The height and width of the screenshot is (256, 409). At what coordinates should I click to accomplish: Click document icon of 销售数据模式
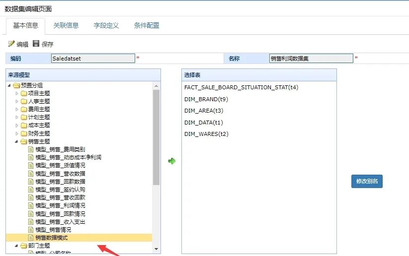(x=31, y=238)
